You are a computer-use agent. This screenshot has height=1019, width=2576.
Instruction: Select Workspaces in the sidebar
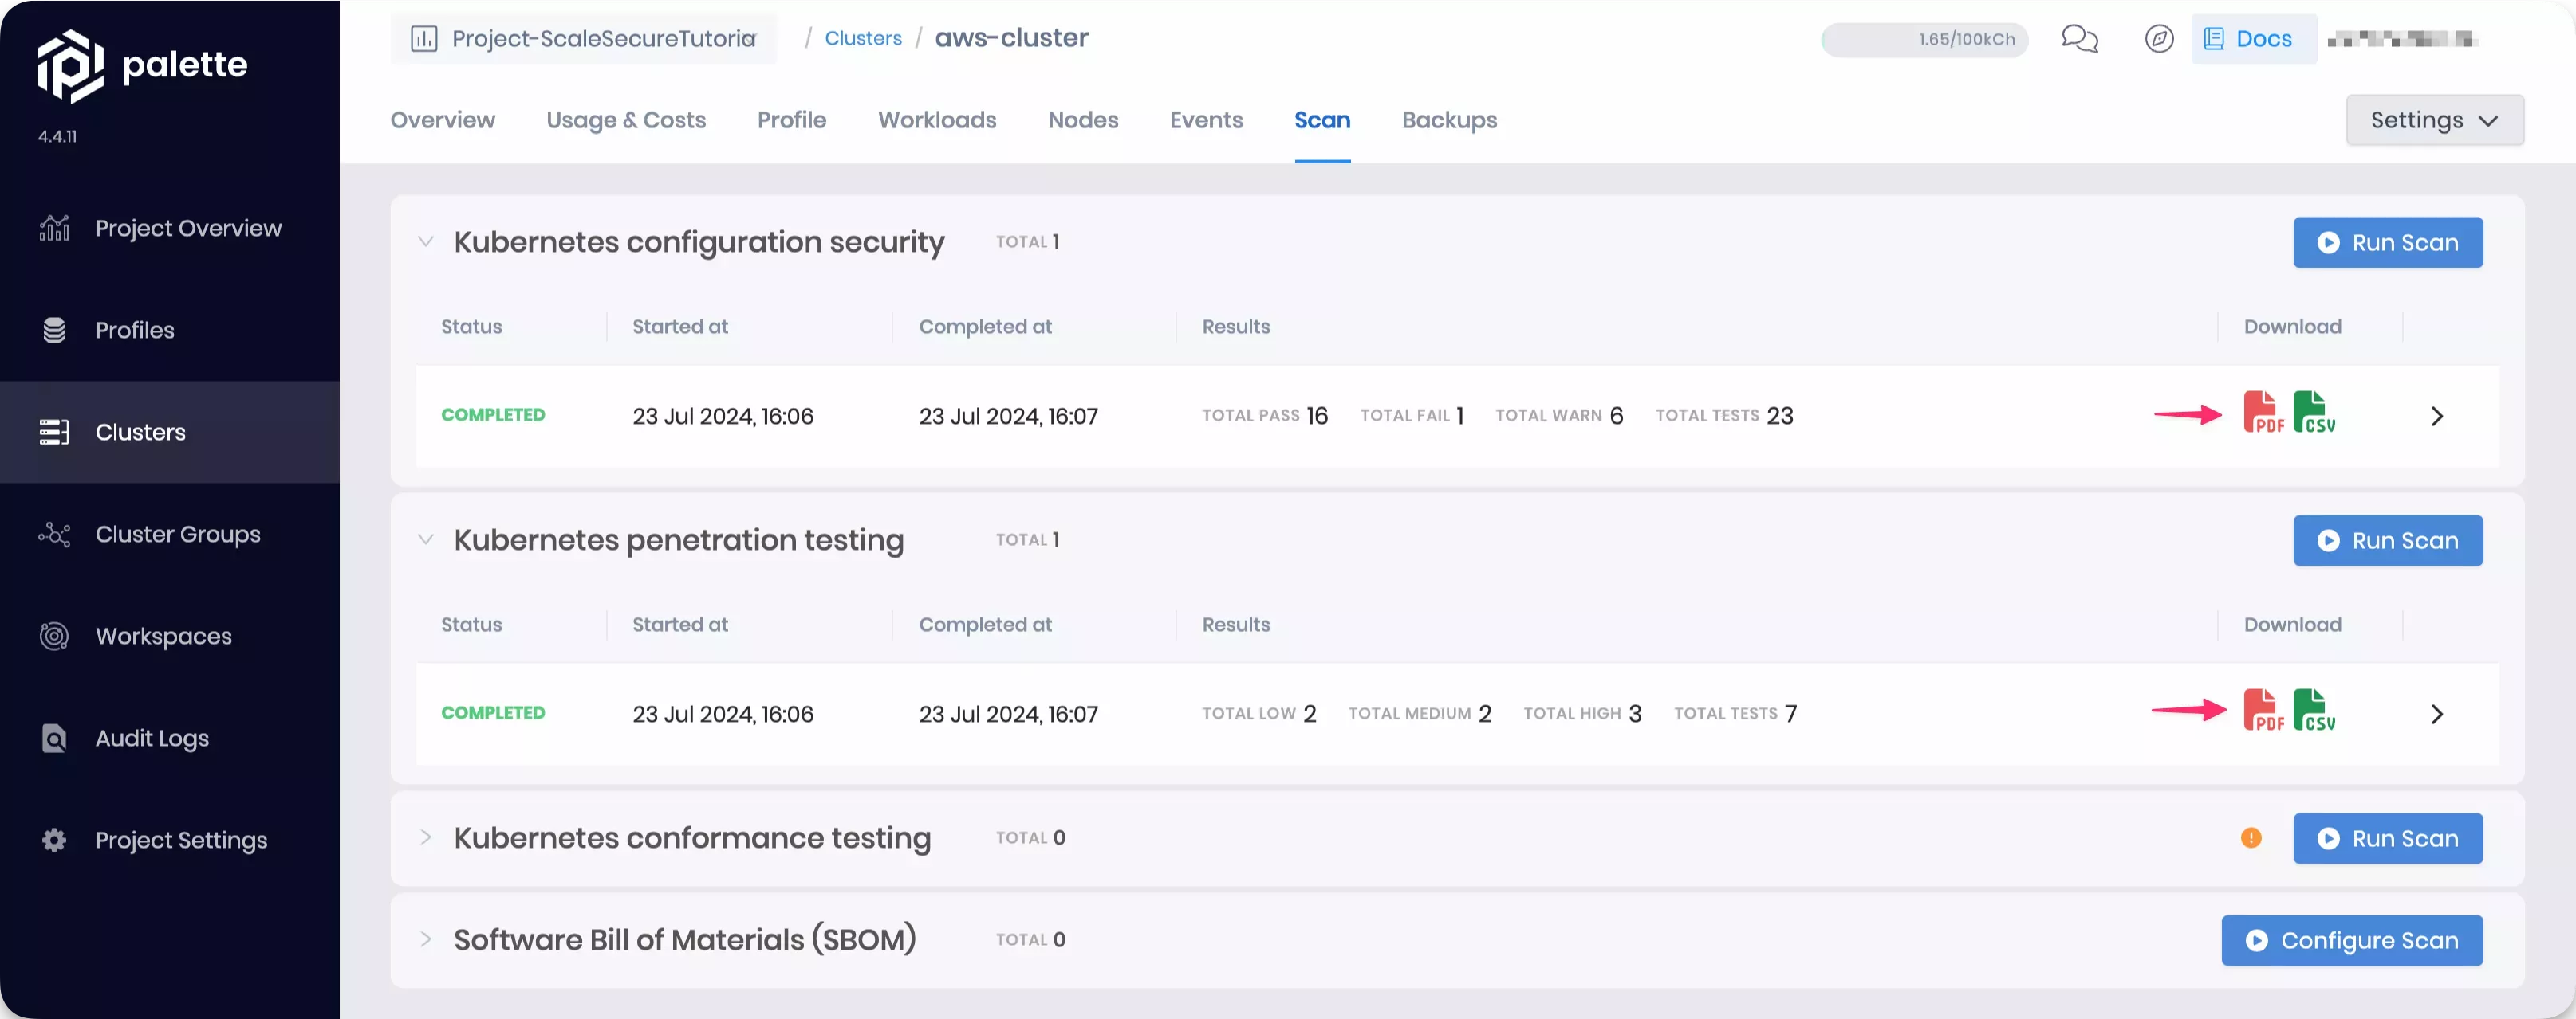pos(164,635)
